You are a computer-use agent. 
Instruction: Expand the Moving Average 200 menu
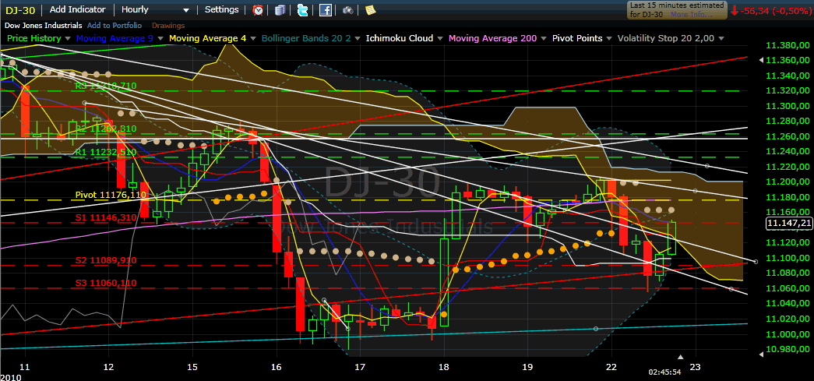tap(544, 38)
